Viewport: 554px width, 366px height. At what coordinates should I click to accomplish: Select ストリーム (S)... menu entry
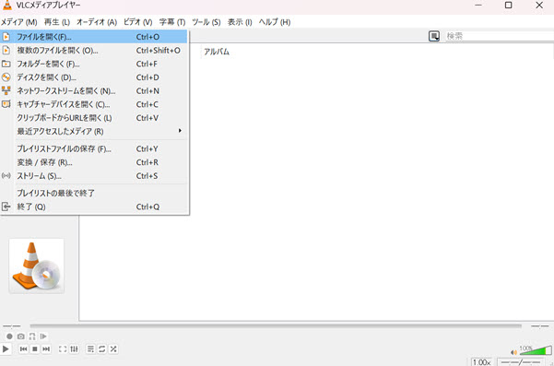(94, 175)
